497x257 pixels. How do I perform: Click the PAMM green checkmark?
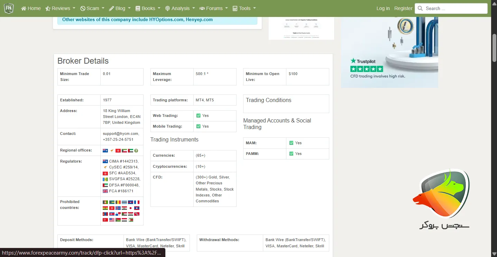pos(291,154)
